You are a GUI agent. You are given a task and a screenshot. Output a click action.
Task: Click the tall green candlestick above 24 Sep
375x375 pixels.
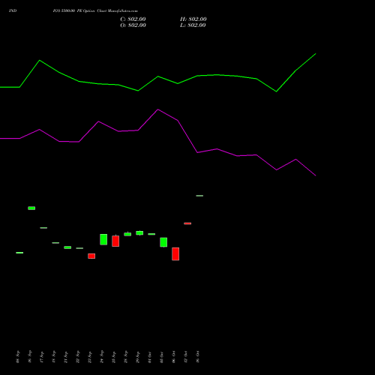tap(103, 239)
